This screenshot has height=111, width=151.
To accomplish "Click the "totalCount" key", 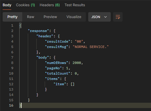I will [x=57, y=73].
